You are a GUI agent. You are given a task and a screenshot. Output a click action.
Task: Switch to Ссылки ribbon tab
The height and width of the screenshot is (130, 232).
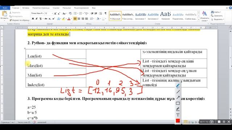[56, 8]
